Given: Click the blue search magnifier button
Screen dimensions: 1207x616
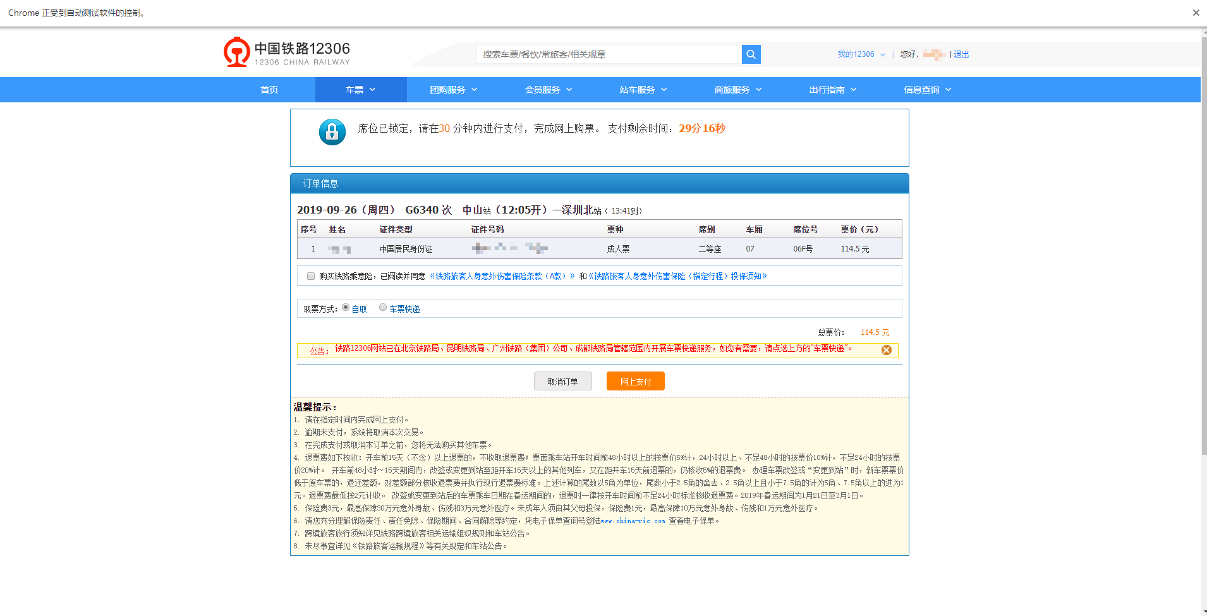Looking at the screenshot, I should coord(751,54).
